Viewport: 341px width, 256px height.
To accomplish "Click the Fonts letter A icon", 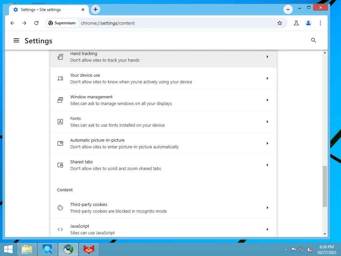I will [60, 122].
